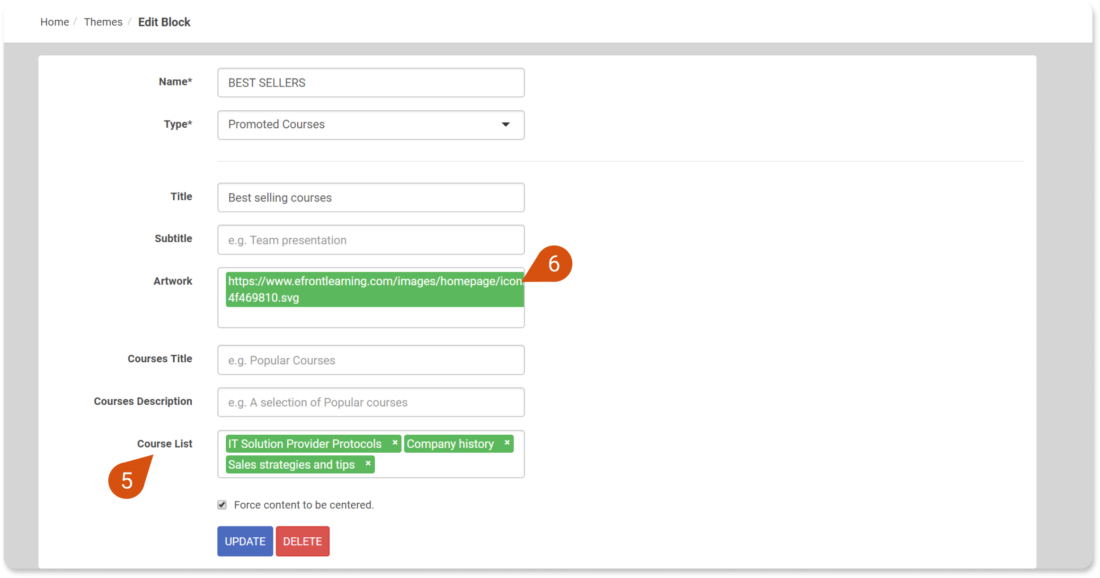Image resolution: width=1100 pixels, height=578 pixels.
Task: Toggle Force content to be centered checkbox
Action: tap(222, 505)
